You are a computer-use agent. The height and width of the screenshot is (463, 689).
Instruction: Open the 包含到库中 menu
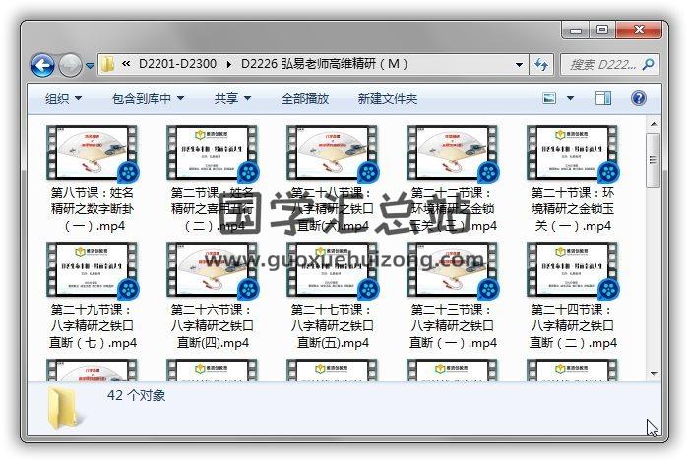148,99
